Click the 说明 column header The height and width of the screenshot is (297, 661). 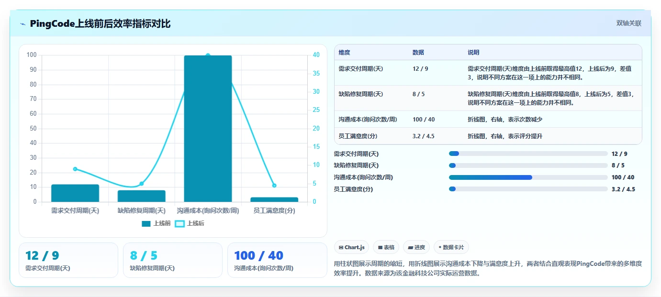tap(473, 53)
